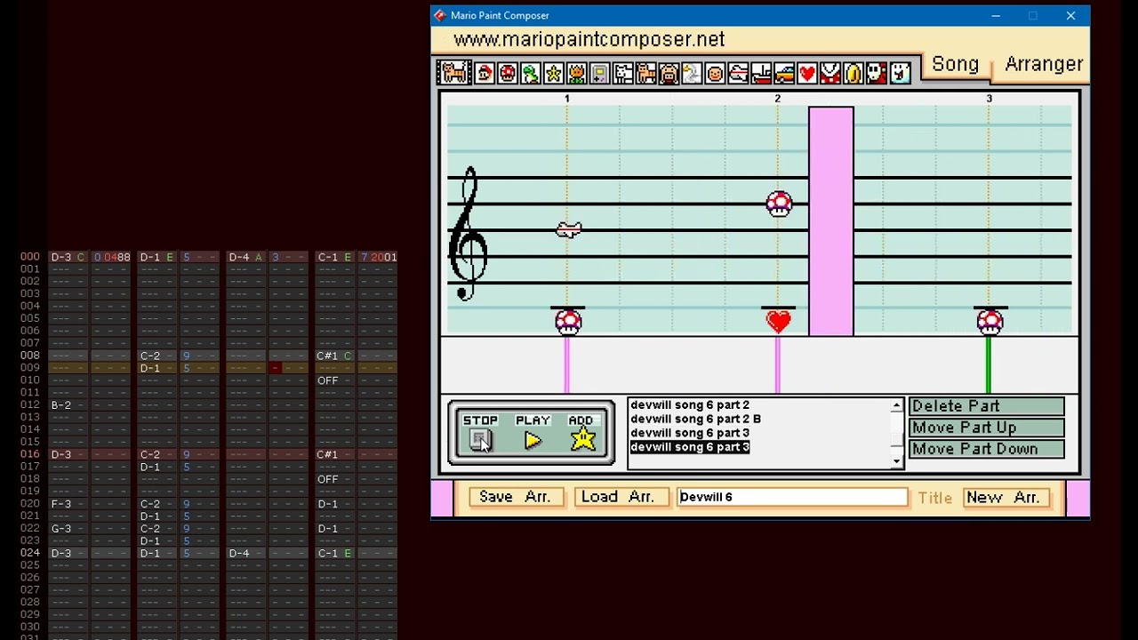Click tracker cell F-3
Image resolution: width=1138 pixels, height=640 pixels.
point(61,504)
